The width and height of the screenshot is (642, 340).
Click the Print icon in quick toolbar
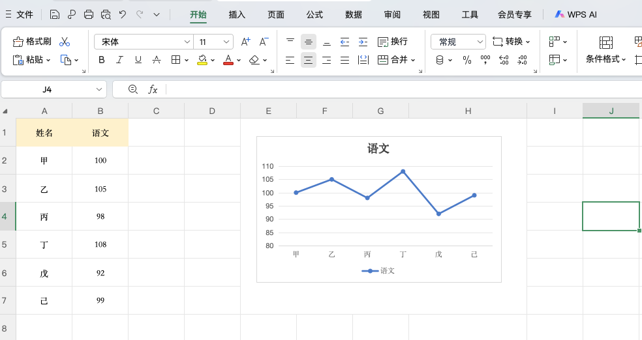click(x=89, y=15)
